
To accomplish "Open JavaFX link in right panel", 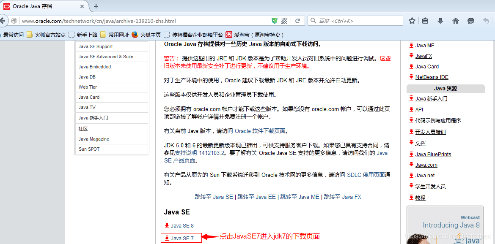I will 423,56.
